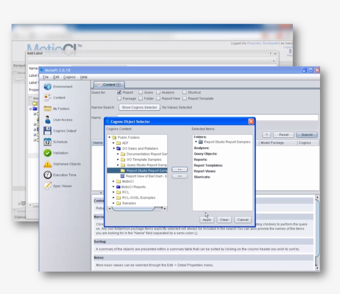Image resolution: width=340 pixels, height=294 pixels.
Task: Open My Folders in the sidebar
Action: coord(48,109)
